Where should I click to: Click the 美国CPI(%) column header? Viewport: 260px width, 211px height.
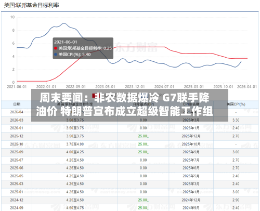(236, 104)
